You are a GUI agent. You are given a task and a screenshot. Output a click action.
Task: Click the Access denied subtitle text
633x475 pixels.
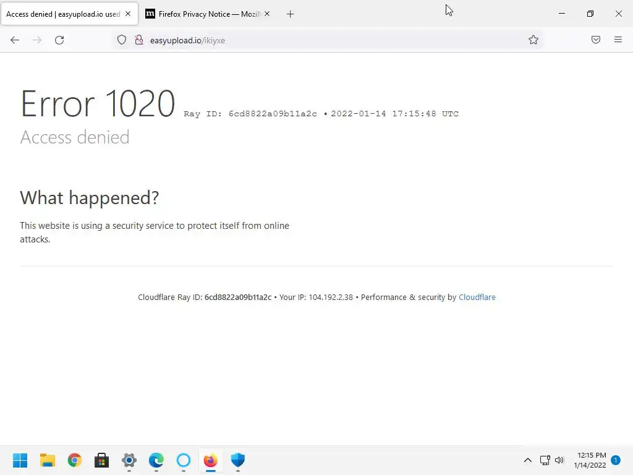point(75,137)
